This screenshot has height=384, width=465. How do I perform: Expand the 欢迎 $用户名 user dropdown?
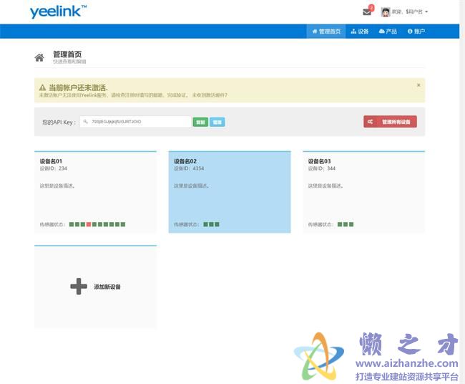tap(416, 11)
